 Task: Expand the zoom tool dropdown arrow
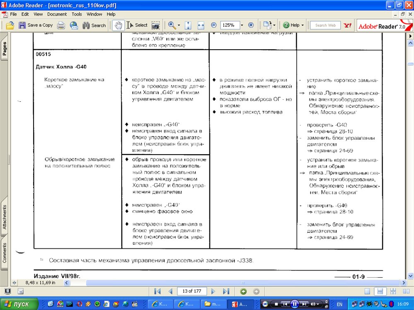pyautogui.click(x=179, y=25)
